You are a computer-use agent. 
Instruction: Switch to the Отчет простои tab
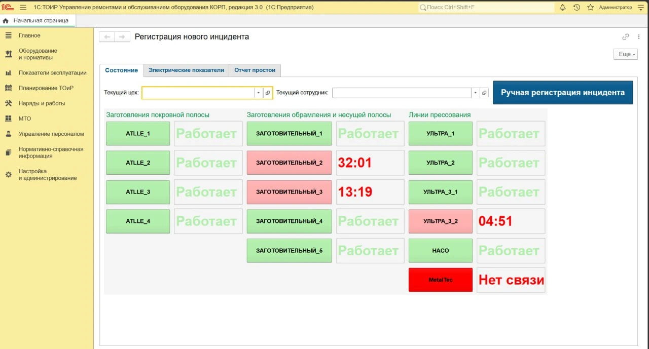click(x=255, y=70)
